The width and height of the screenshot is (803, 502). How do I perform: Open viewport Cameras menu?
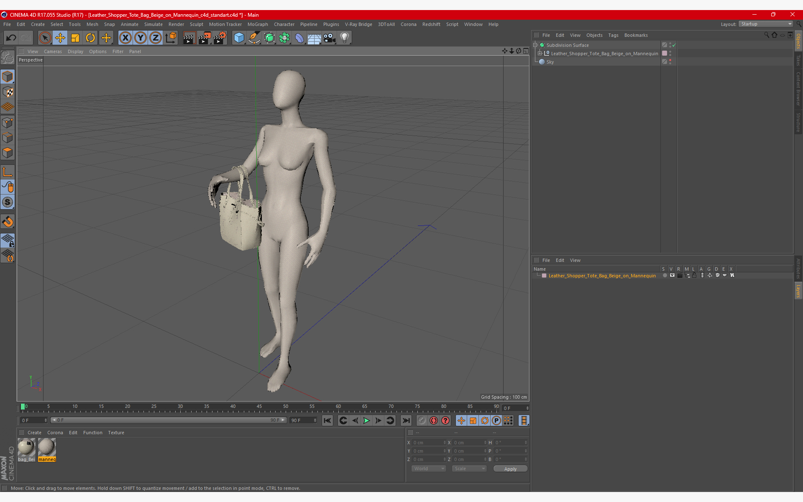53,51
